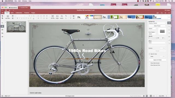The height and width of the screenshot is (98, 175).
Task: Switch to the Protection tab
Action: pyautogui.click(x=27, y=13)
